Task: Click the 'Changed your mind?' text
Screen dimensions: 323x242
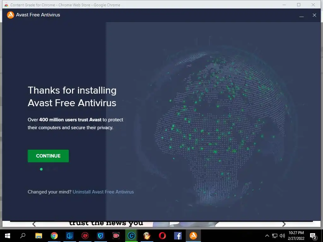Action: point(50,192)
